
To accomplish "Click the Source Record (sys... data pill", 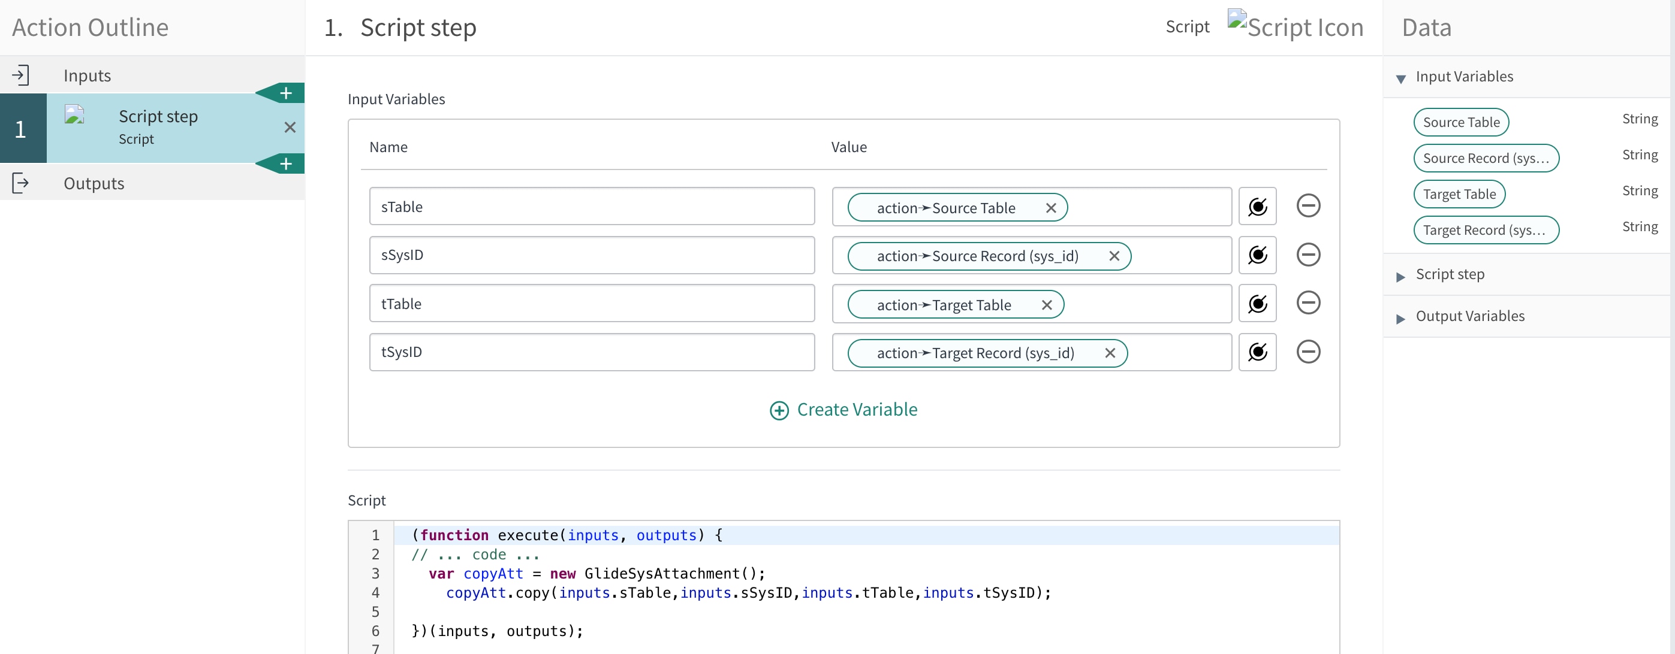I will pos(1486,158).
